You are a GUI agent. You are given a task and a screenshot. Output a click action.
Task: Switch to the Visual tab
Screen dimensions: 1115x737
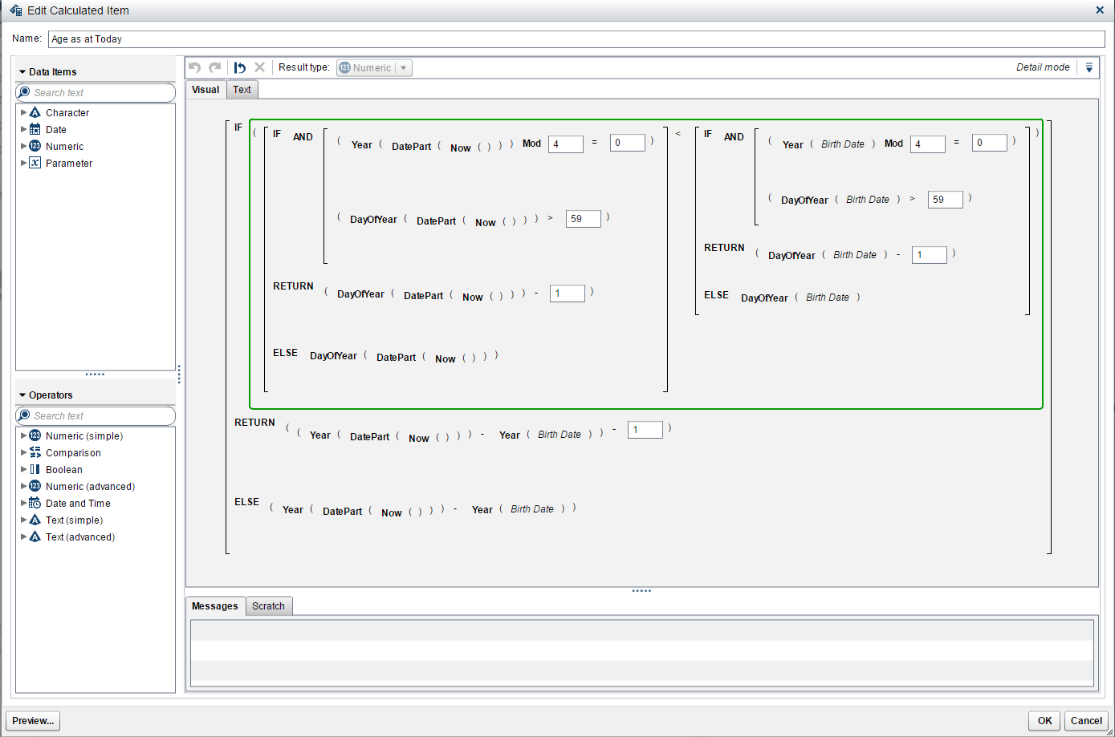[206, 90]
